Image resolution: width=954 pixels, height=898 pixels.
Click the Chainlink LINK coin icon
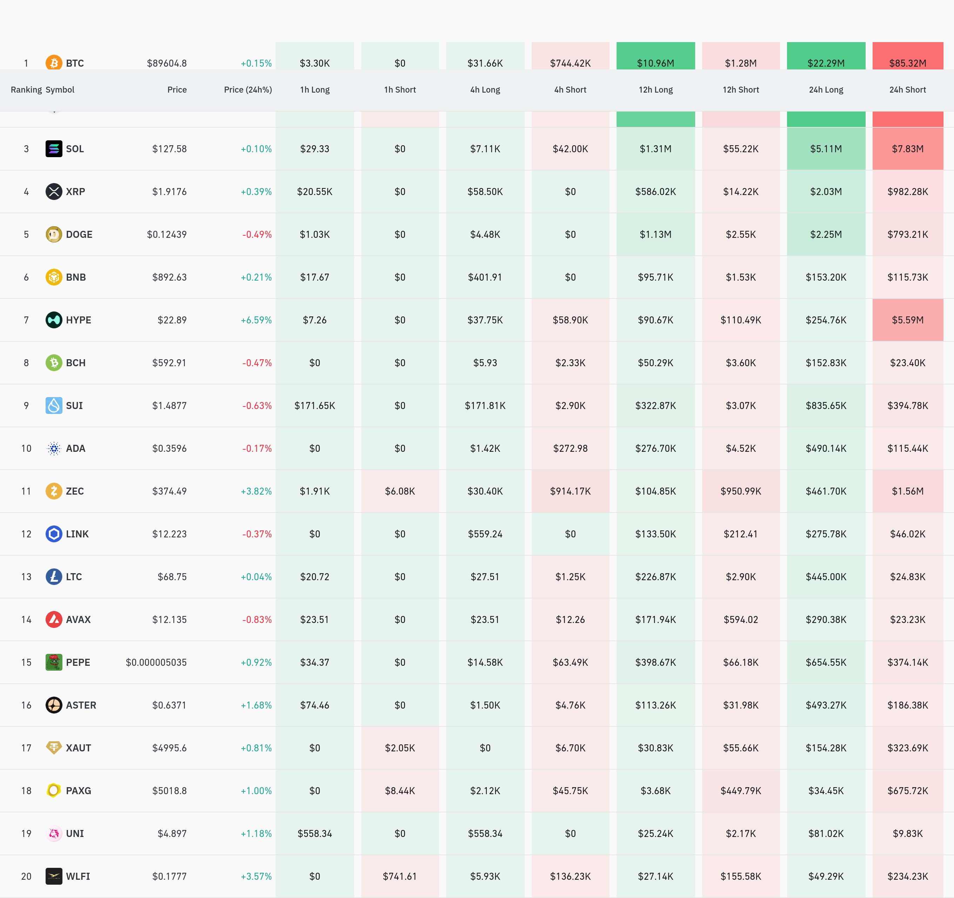(54, 534)
